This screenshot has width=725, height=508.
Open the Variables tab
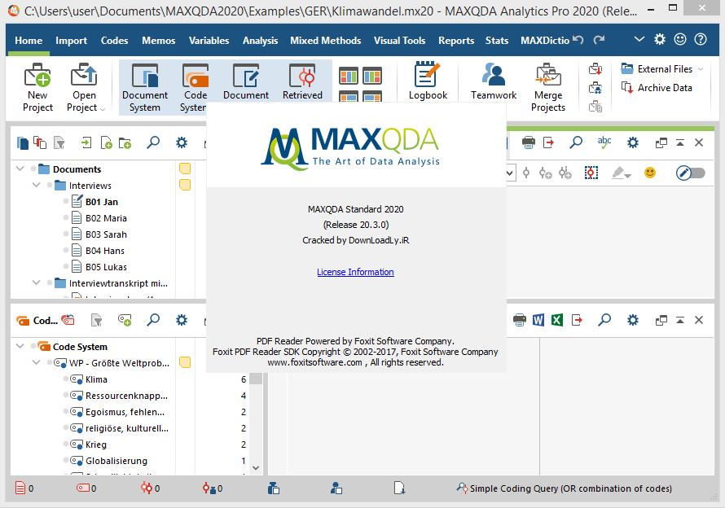[x=209, y=41]
